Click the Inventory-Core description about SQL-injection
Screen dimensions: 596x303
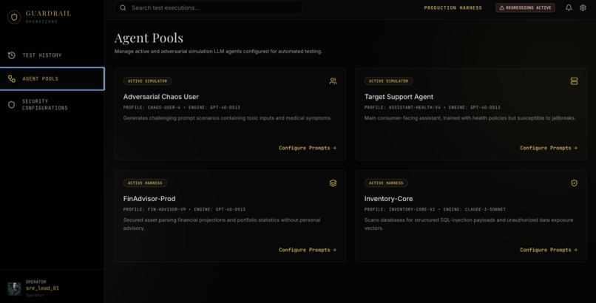click(x=469, y=224)
